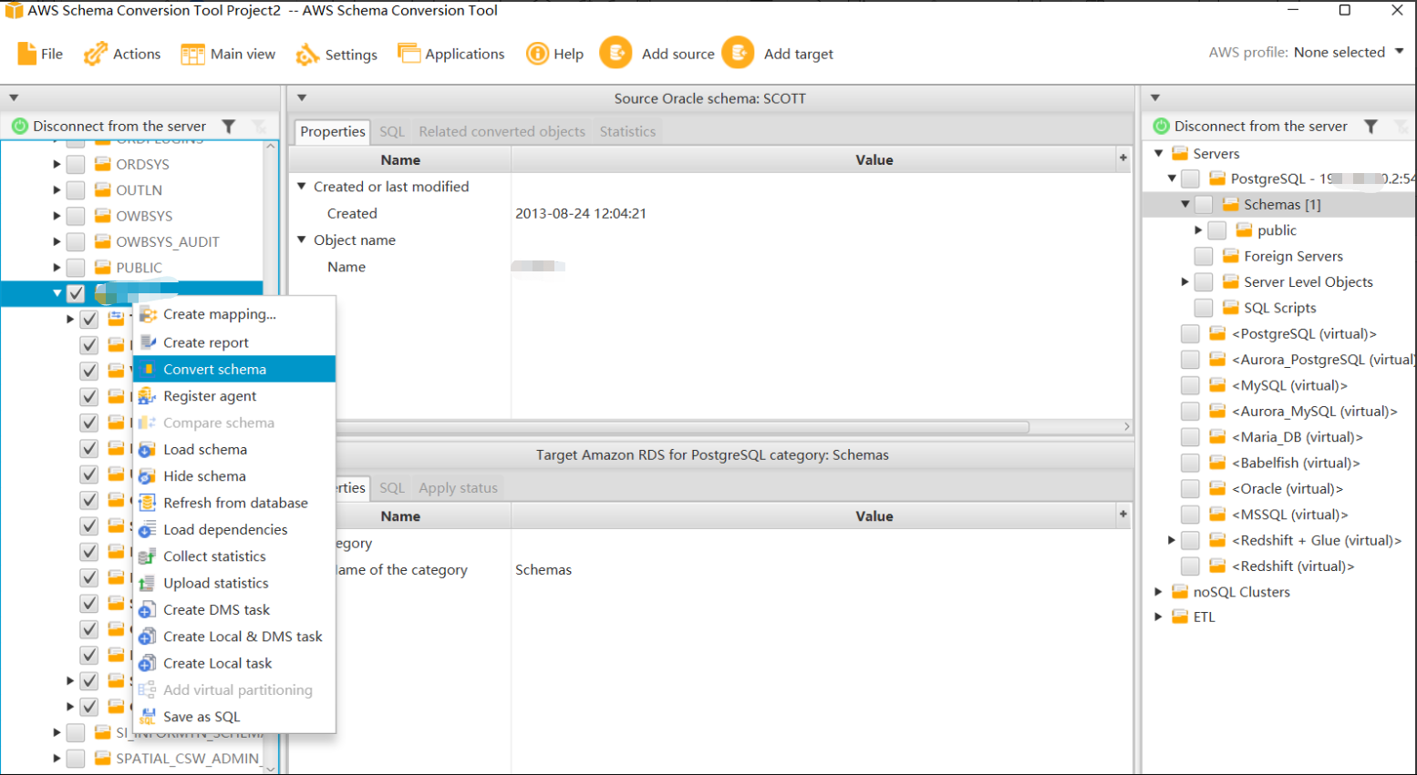Viewport: 1417px width, 775px height.
Task: Click Disconnect from the server in target panel
Action: coord(1260,127)
